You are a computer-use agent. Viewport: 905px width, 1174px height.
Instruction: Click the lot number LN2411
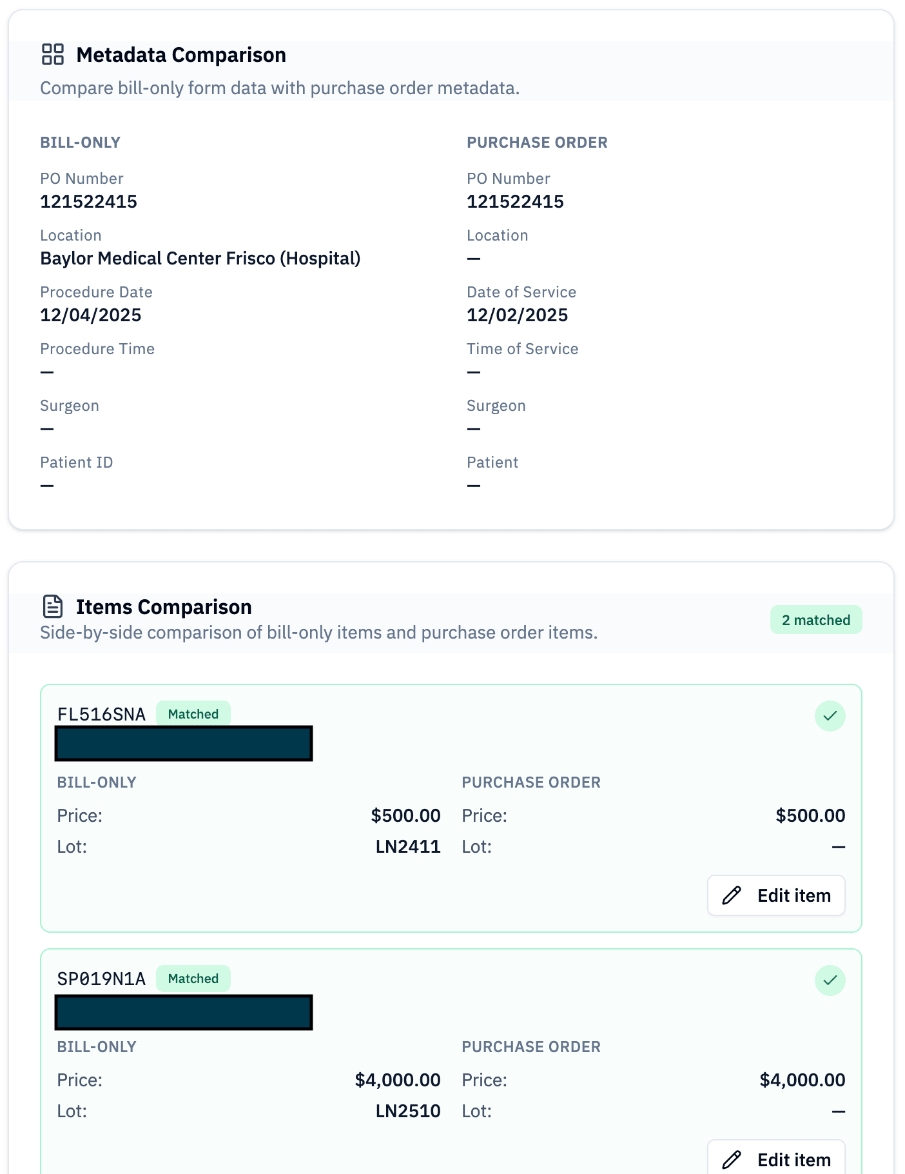pyautogui.click(x=408, y=847)
